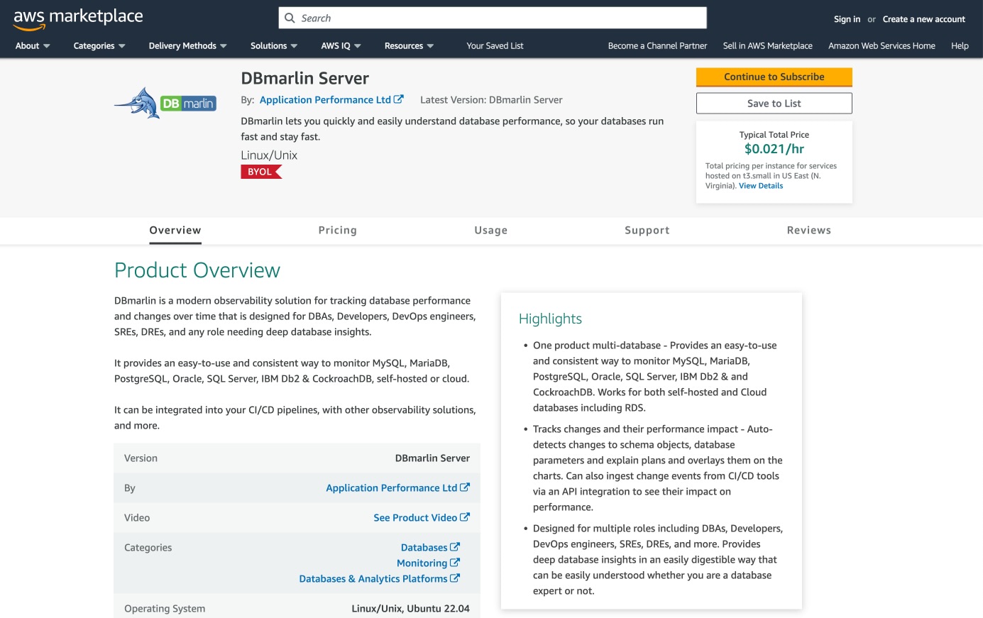Open Your Saved List
The width and height of the screenshot is (983, 618).
point(495,45)
